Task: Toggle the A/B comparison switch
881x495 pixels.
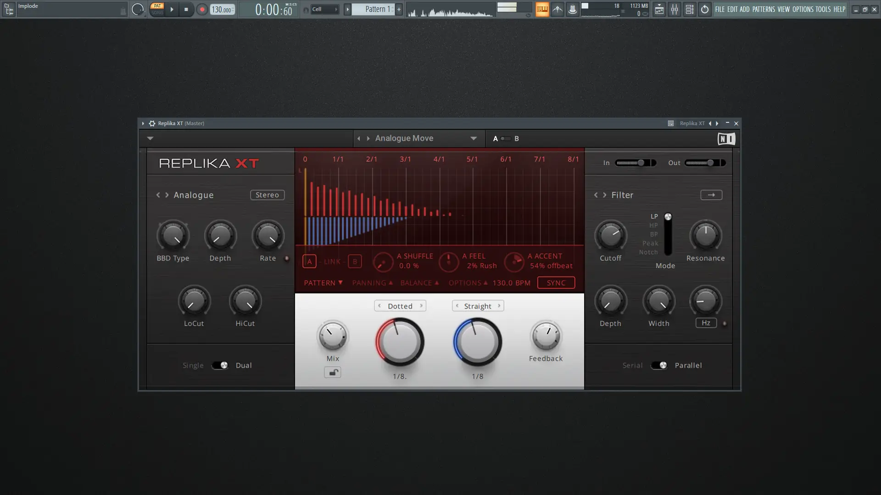Action: click(x=506, y=138)
